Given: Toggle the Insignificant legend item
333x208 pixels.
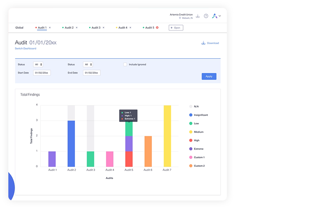Looking at the screenshot, I should click(199, 115).
